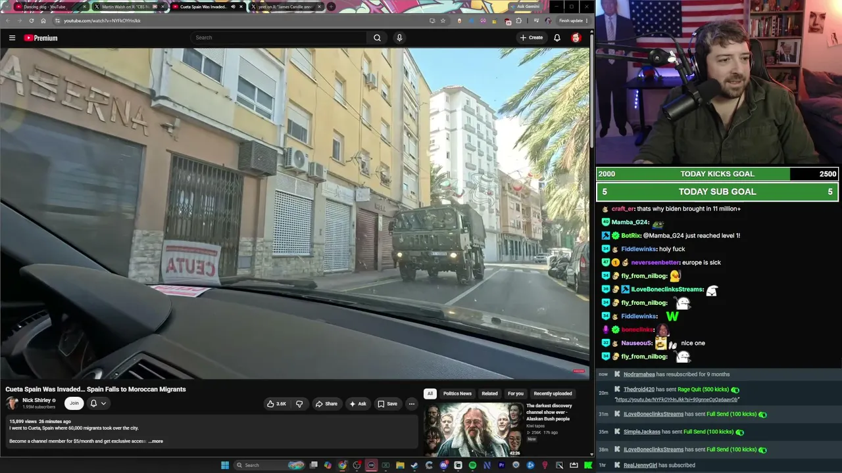Screen dimensions: 842x473
Task: Open Kick app from the taskbar
Action: 588,465
